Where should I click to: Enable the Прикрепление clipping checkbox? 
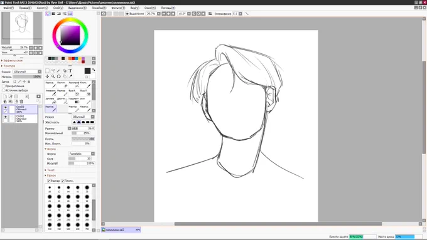pyautogui.click(x=4, y=86)
